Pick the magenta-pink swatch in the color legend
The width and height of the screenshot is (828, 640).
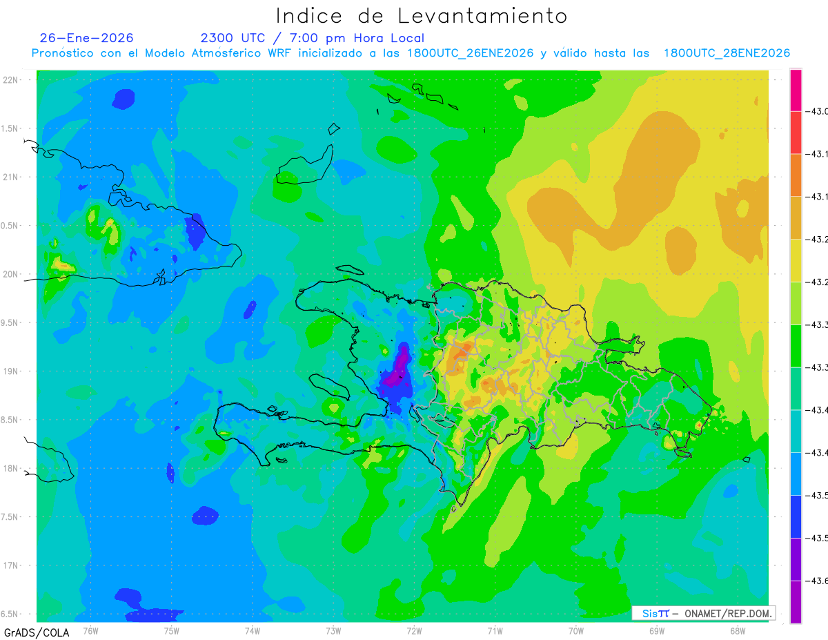coord(796,90)
